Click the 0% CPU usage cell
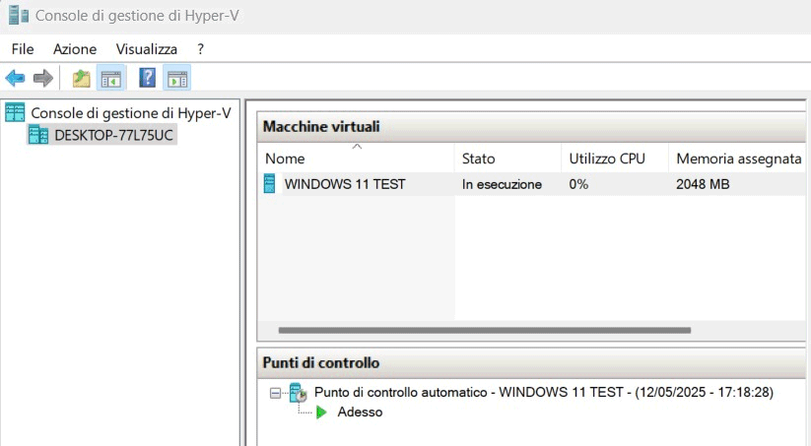The height and width of the screenshot is (446, 811). coord(578,184)
